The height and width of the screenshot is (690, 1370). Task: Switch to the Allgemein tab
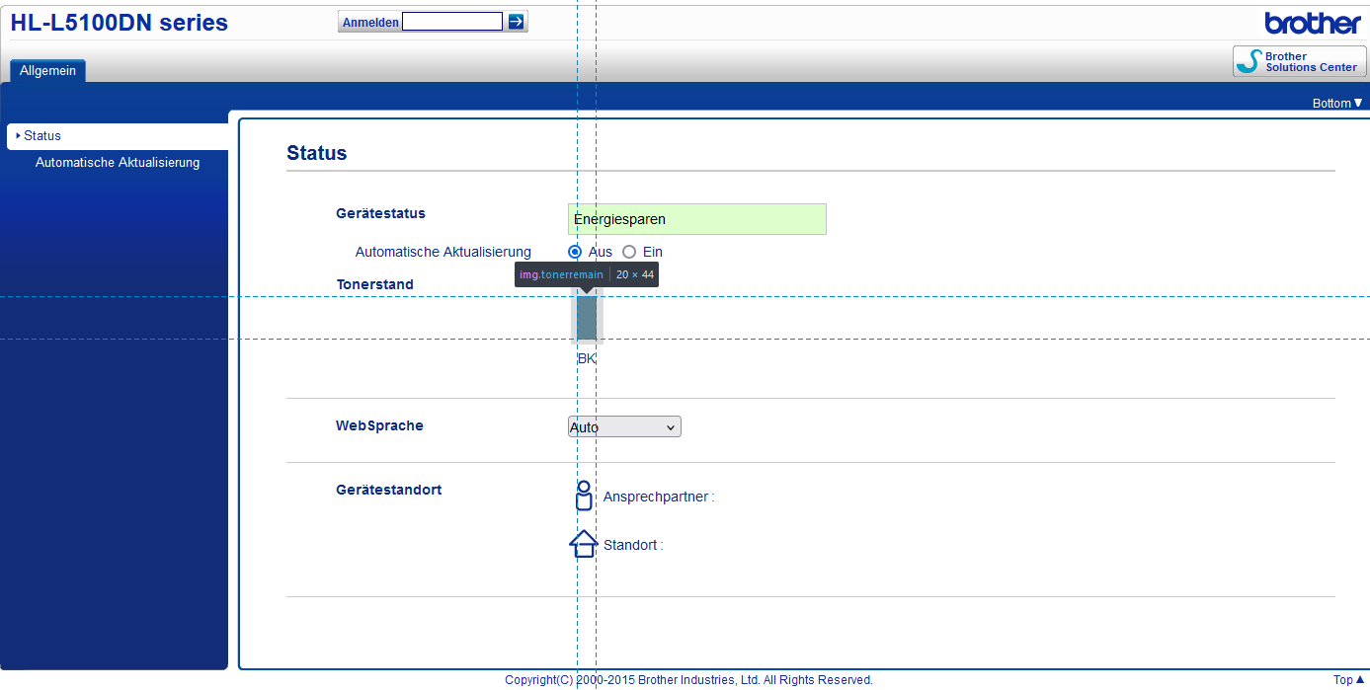point(47,70)
